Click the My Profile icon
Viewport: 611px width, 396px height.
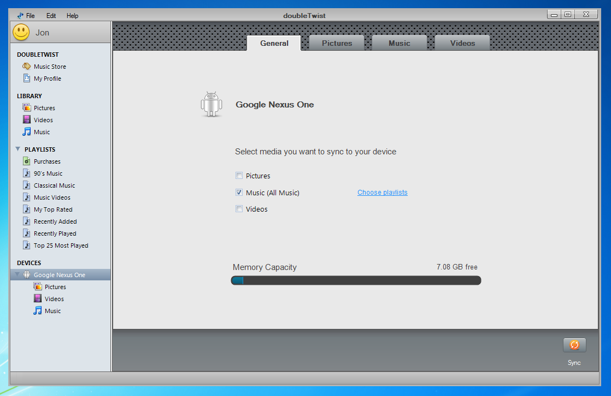pyautogui.click(x=26, y=78)
